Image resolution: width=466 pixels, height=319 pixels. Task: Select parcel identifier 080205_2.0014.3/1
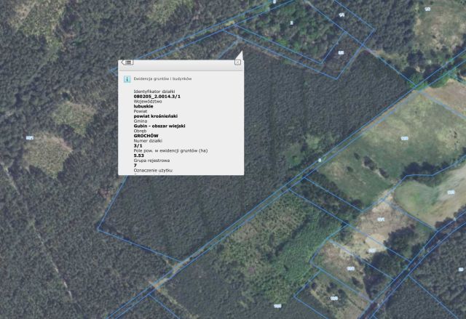157,97
